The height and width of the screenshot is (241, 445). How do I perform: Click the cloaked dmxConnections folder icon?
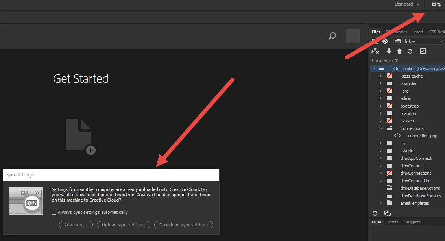pyautogui.click(x=390, y=173)
